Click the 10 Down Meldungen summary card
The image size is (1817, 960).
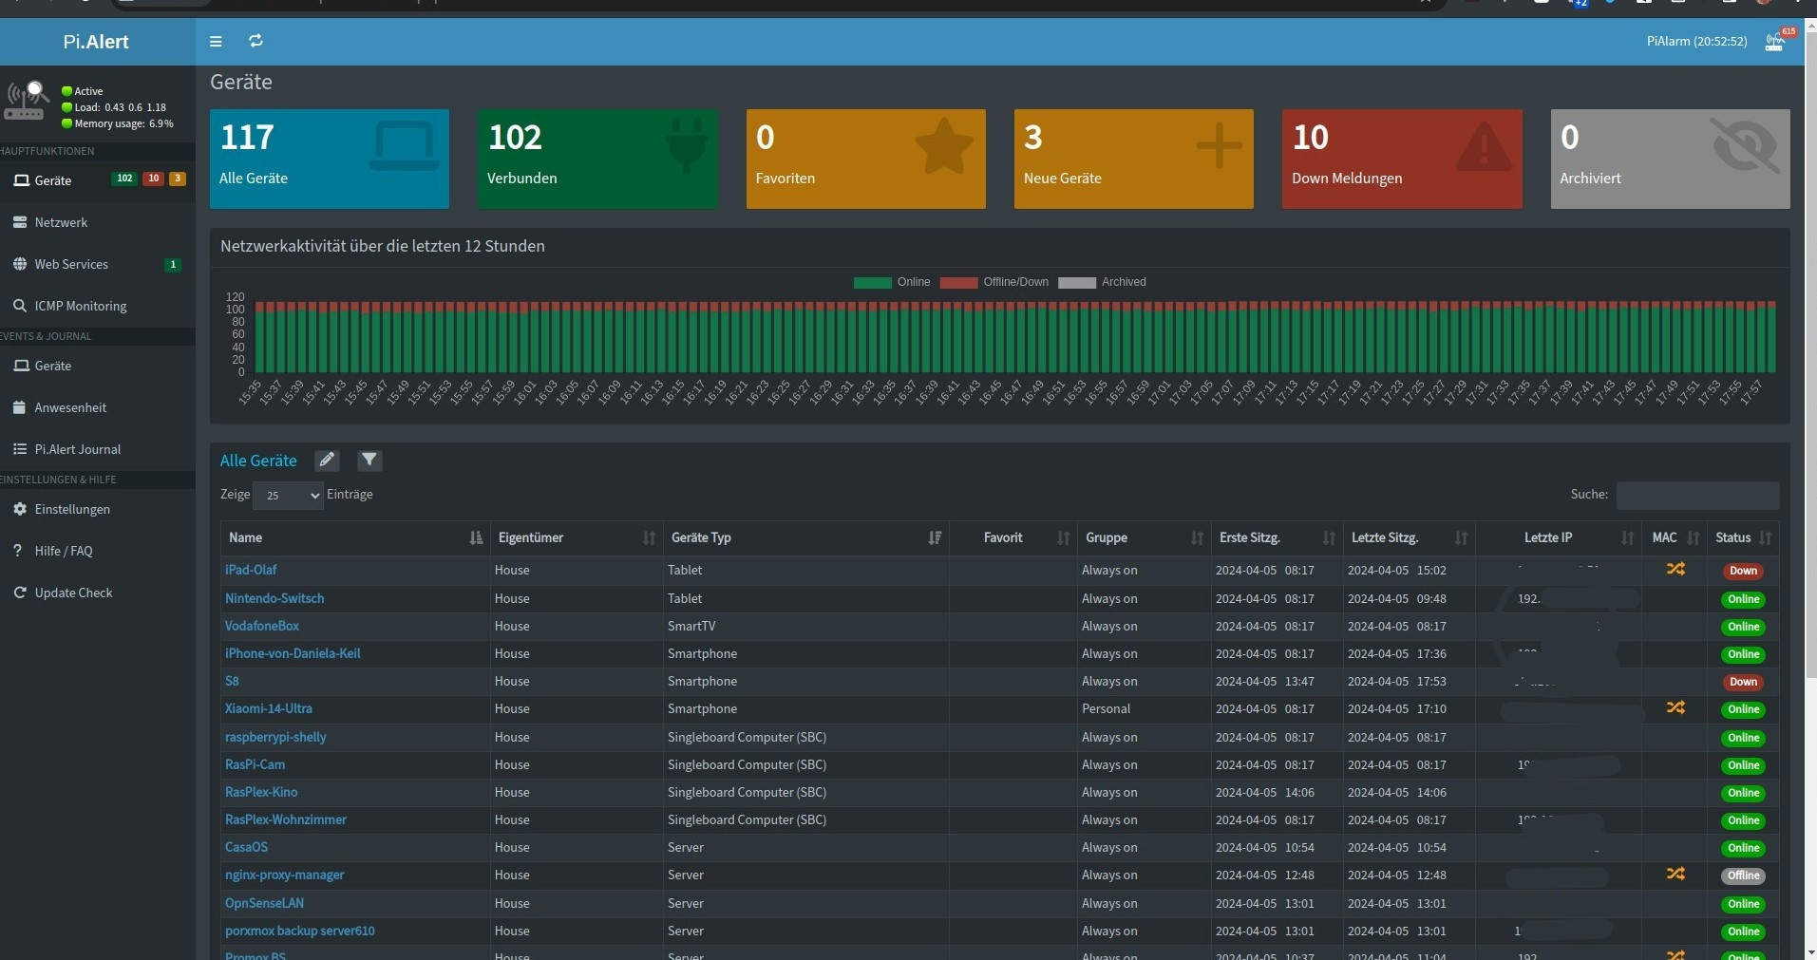tap(1402, 159)
